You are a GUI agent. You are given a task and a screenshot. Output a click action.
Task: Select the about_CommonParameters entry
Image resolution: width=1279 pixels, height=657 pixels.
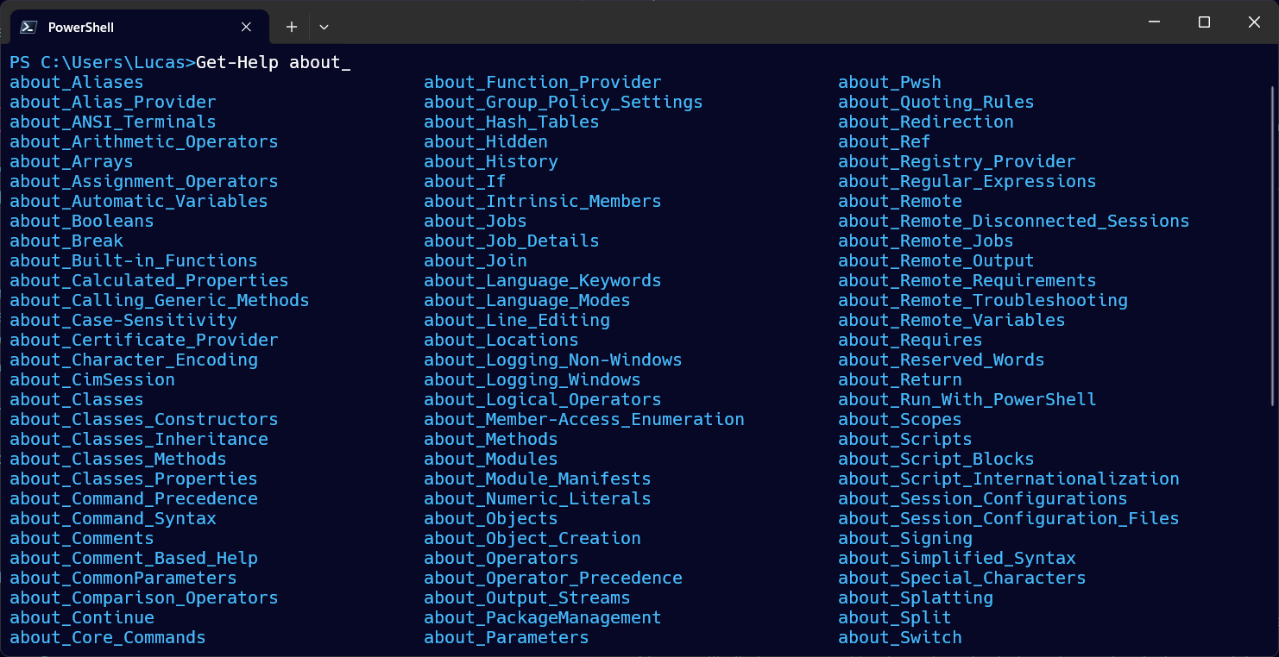pyautogui.click(x=123, y=579)
